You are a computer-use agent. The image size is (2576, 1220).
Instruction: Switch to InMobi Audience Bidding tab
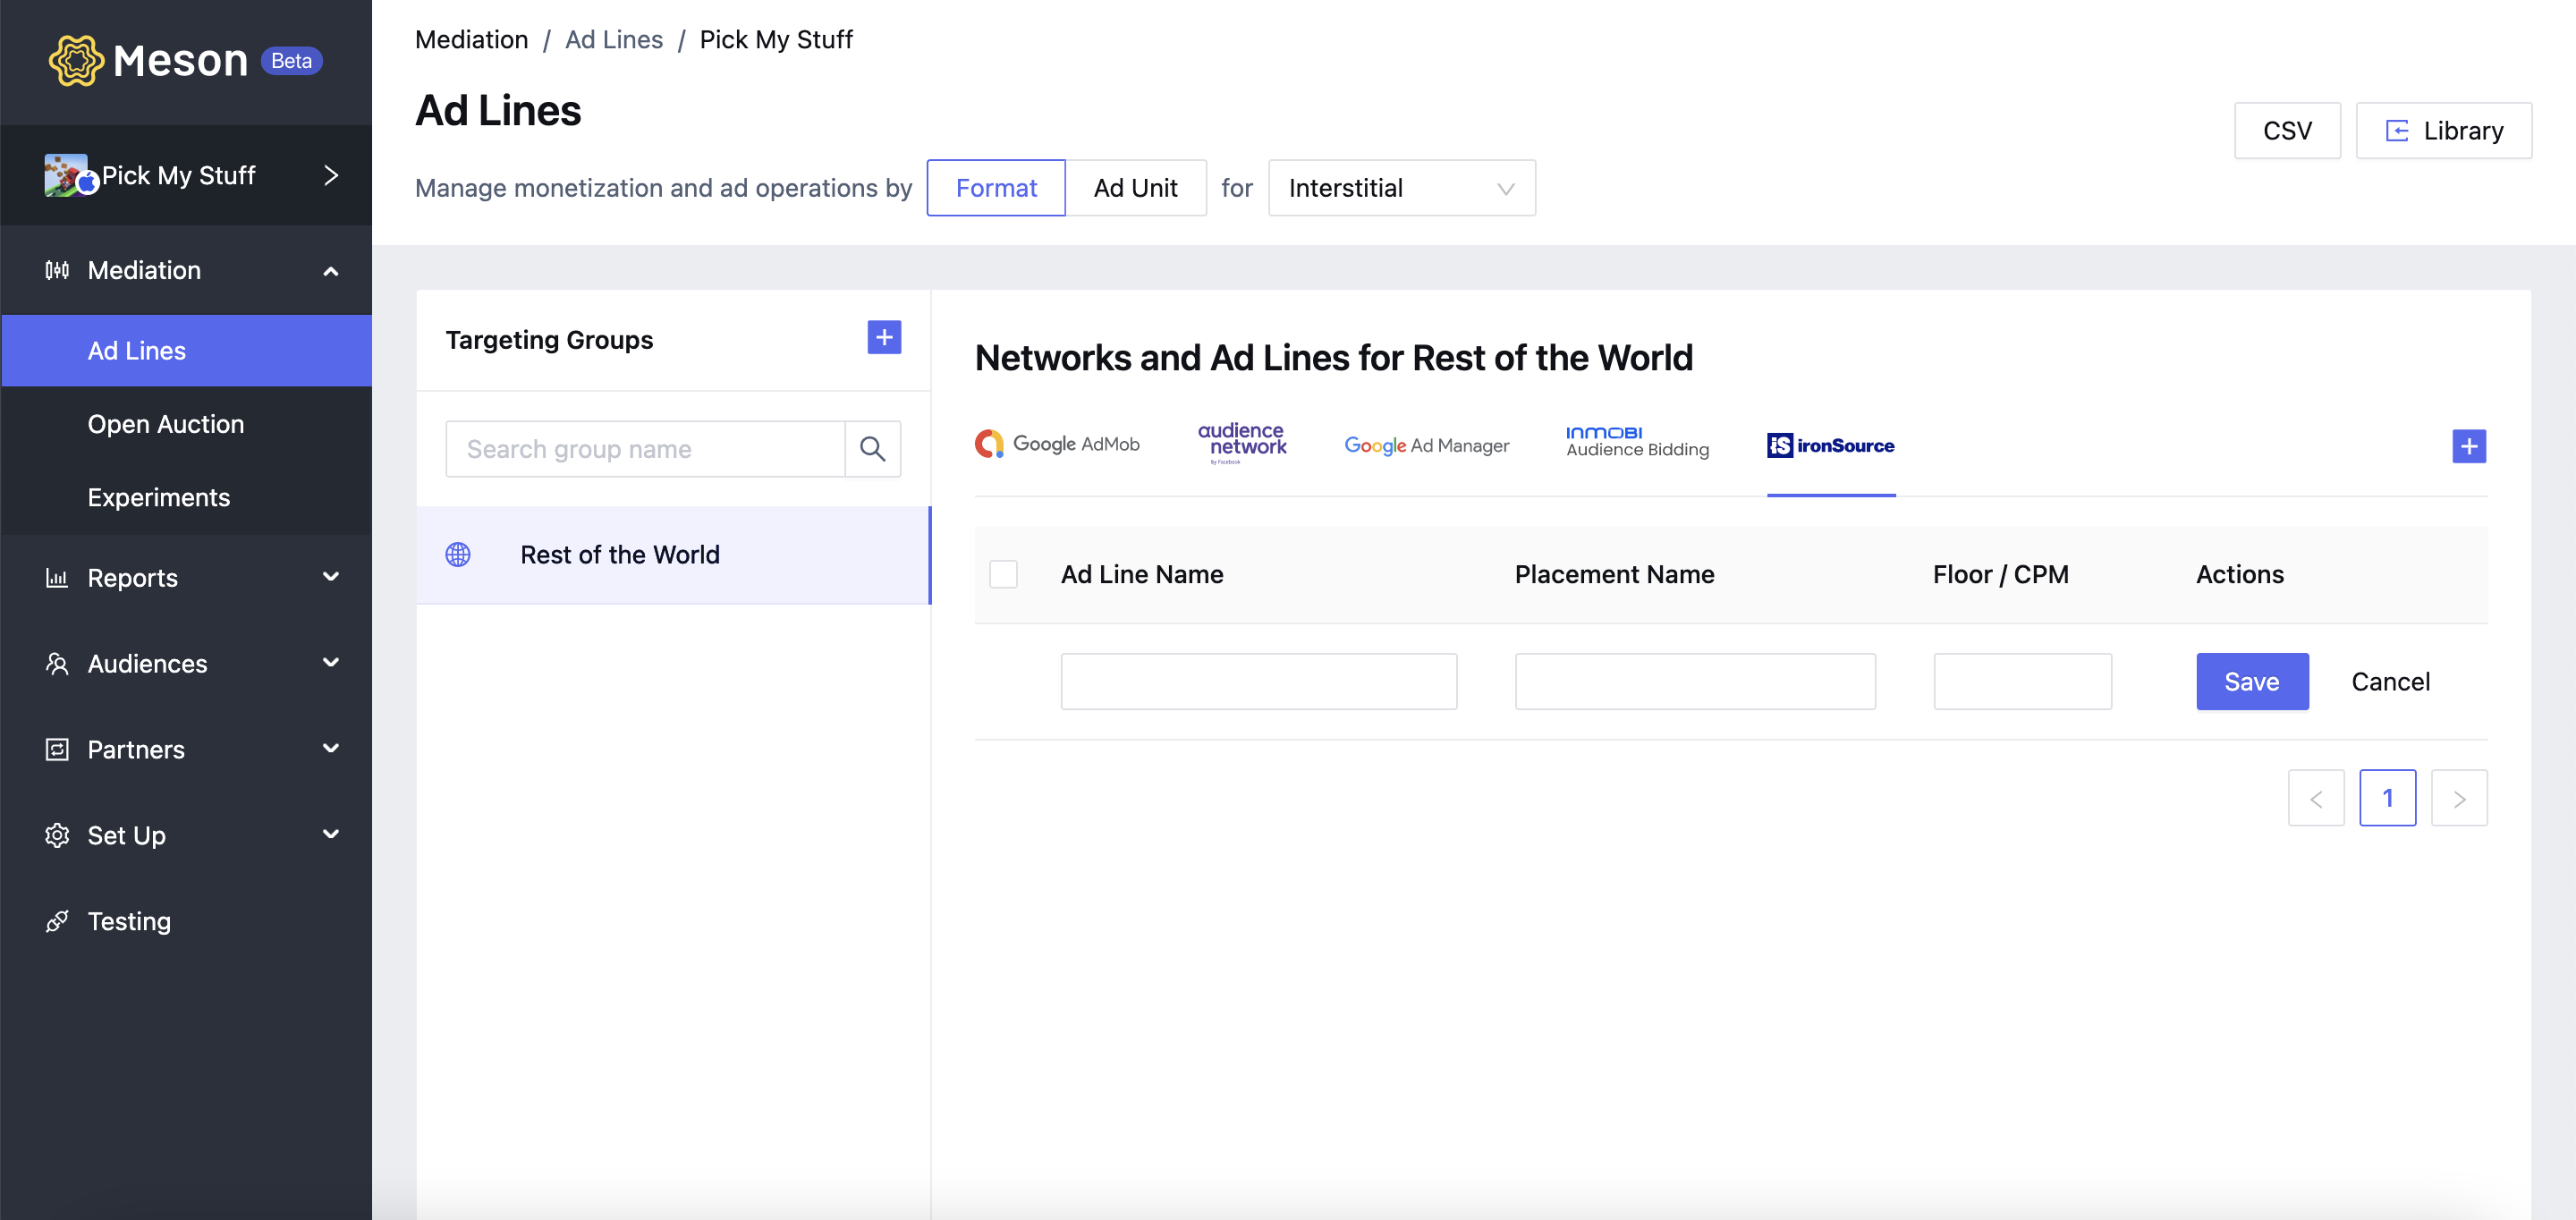click(x=1637, y=442)
